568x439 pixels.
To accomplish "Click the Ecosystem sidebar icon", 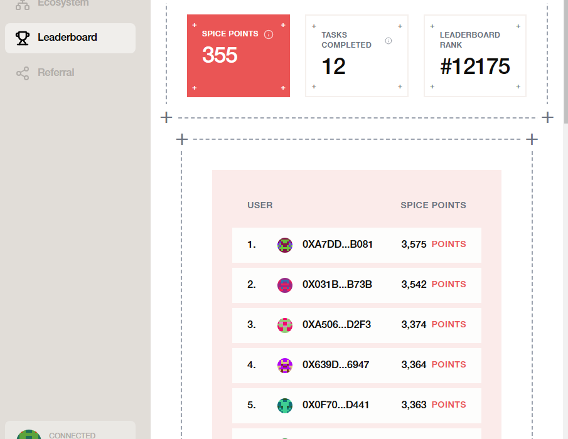I will [x=23, y=5].
